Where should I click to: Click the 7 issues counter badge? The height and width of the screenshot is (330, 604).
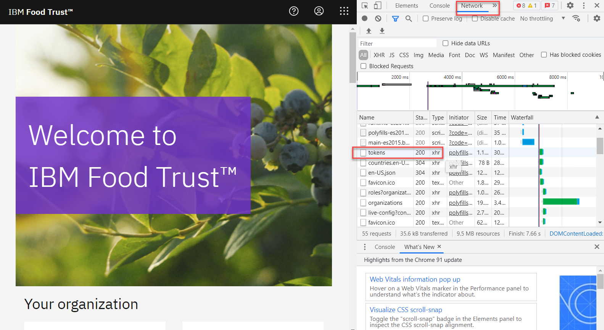tap(550, 5)
